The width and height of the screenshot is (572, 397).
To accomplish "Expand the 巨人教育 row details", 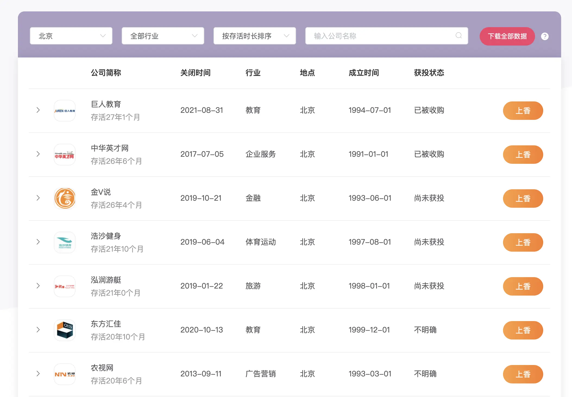I will coord(38,110).
